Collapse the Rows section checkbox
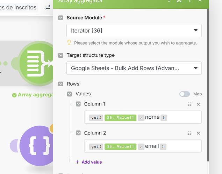 (x=61, y=84)
